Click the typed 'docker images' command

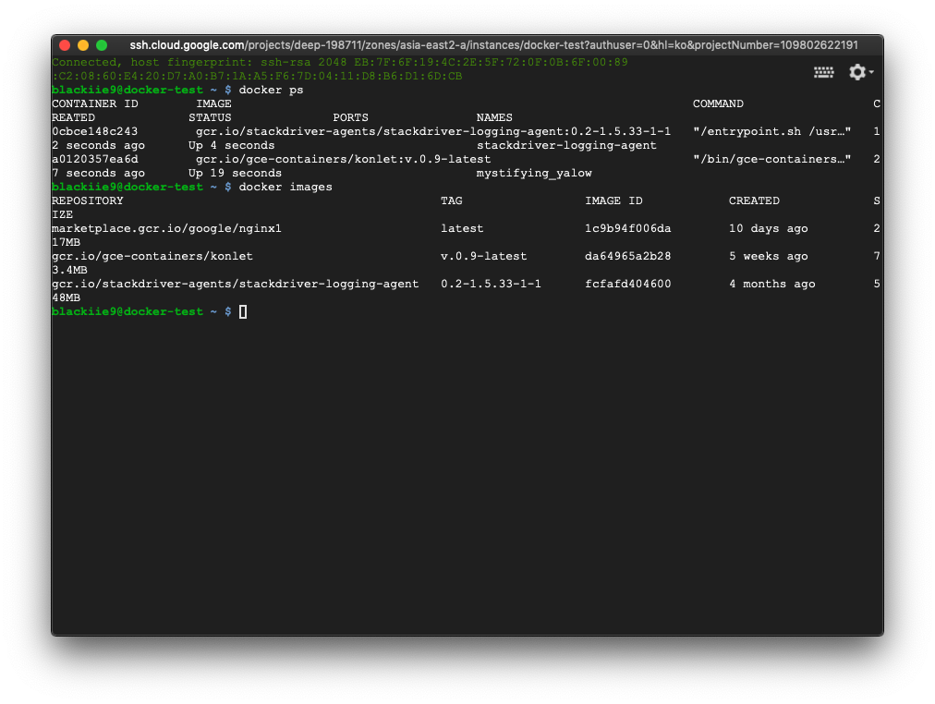[285, 188]
